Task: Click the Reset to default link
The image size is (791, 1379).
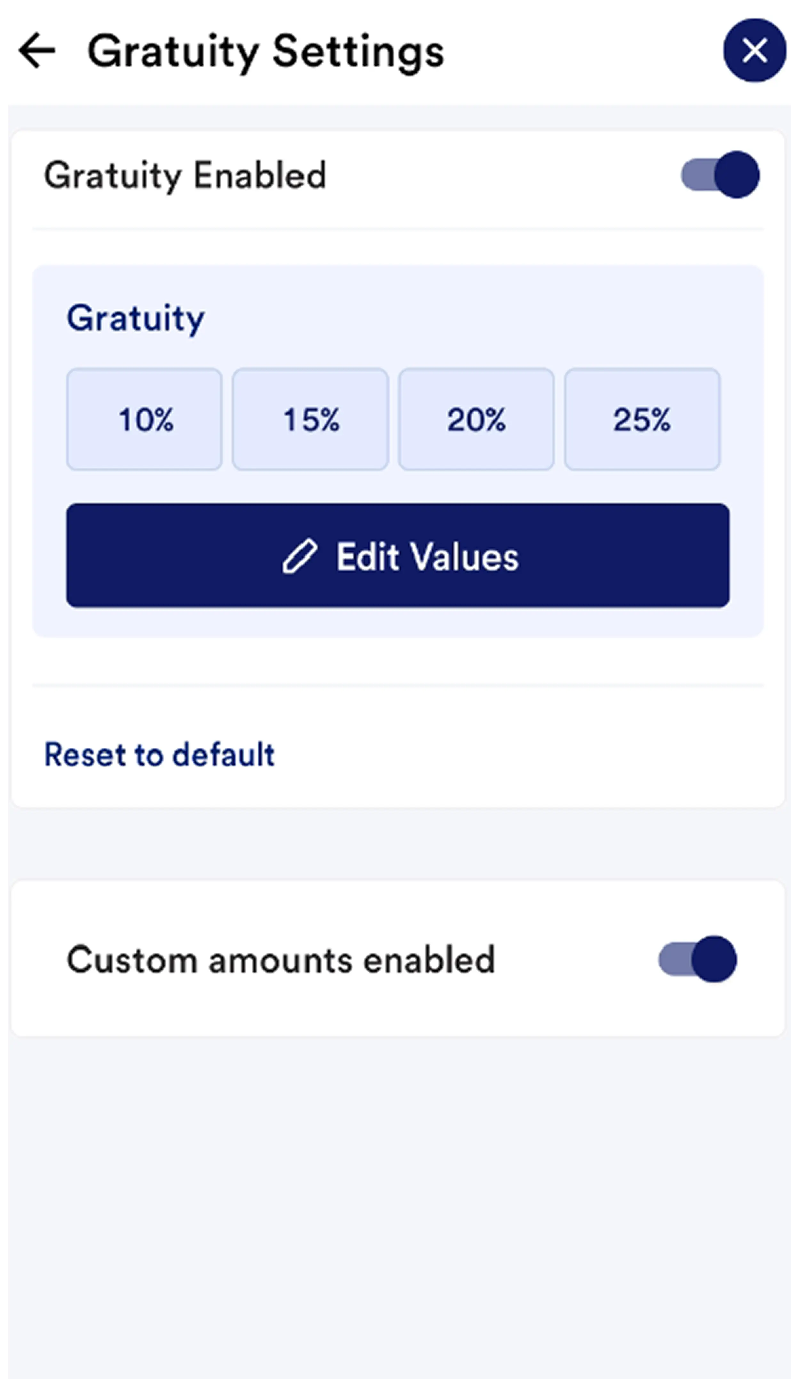Action: point(159,754)
